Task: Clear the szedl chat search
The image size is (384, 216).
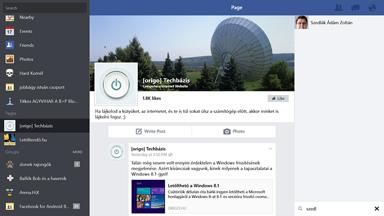Action: 377,209
